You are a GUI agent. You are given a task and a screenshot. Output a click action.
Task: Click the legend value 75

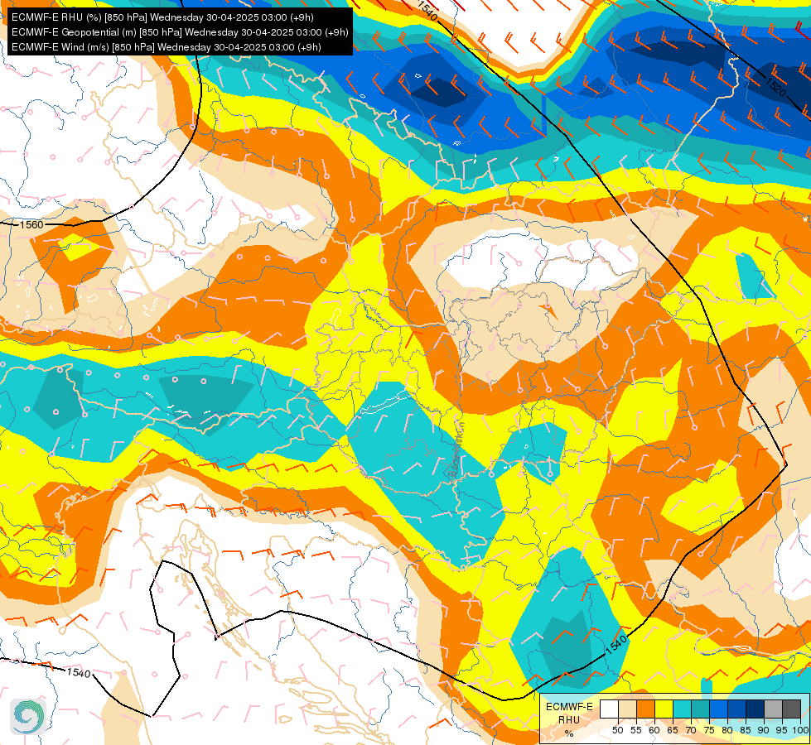[709, 730]
